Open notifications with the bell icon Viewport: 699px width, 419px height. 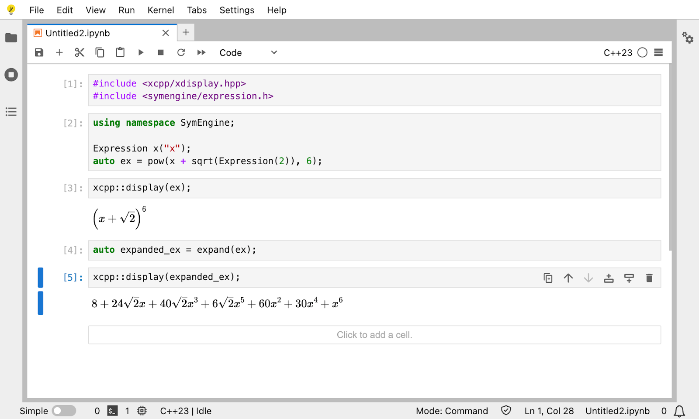click(679, 411)
